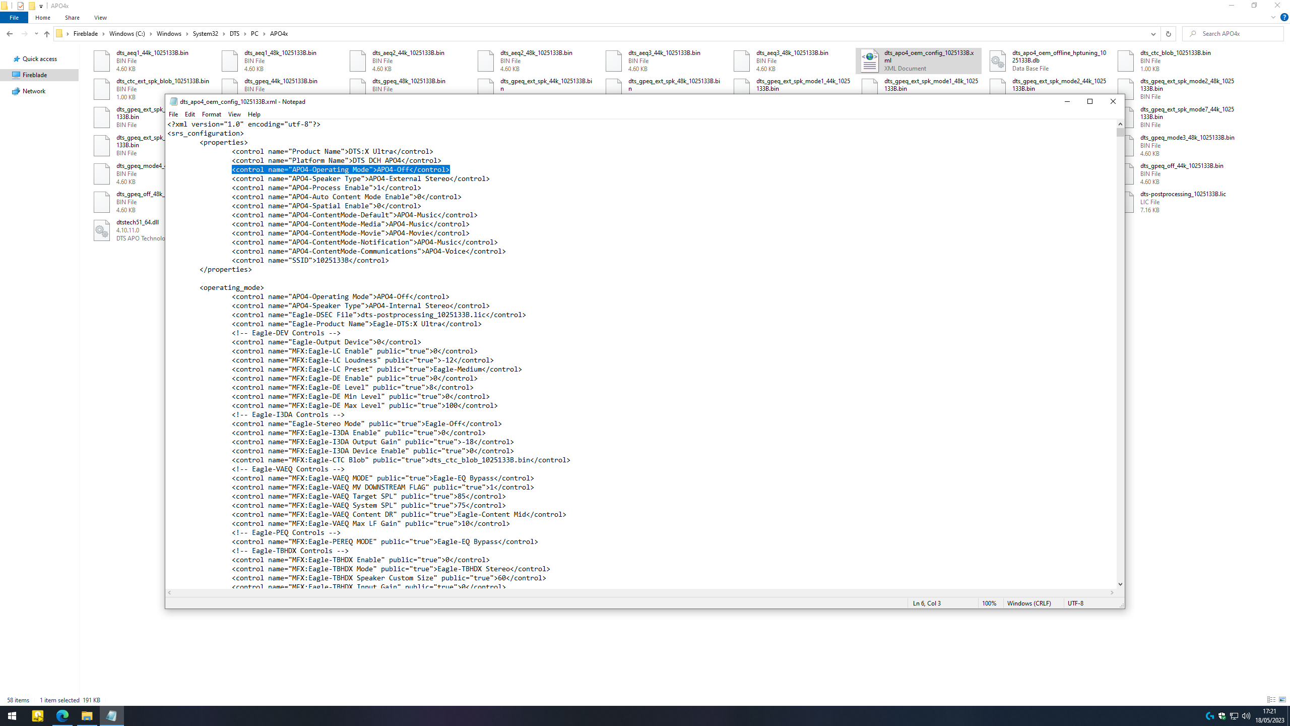This screenshot has height=726, width=1290.
Task: Open the recent locations dropdown
Action: click(x=36, y=34)
